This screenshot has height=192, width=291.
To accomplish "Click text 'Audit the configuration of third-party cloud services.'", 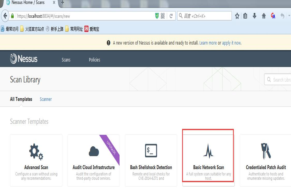I will point(93,176).
